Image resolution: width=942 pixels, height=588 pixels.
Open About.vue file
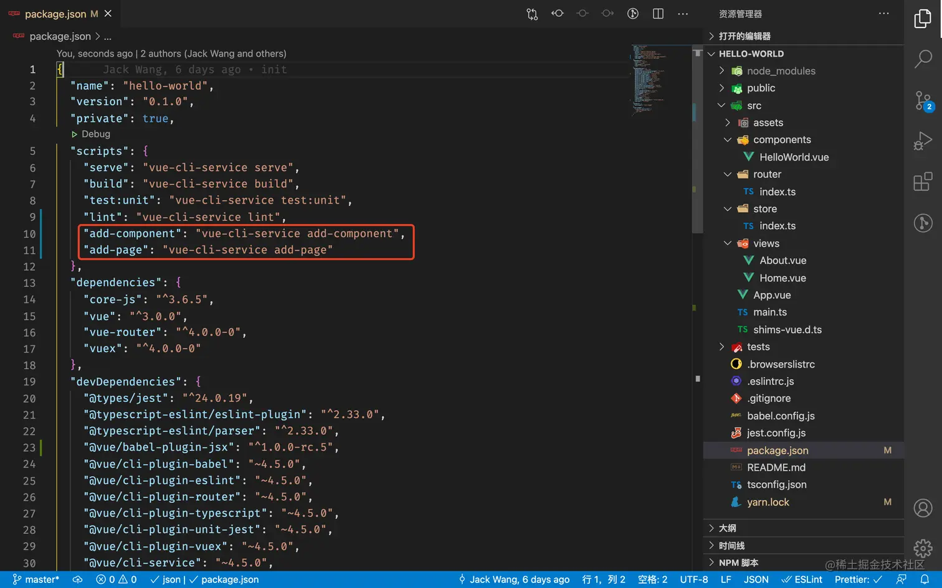click(804, 261)
